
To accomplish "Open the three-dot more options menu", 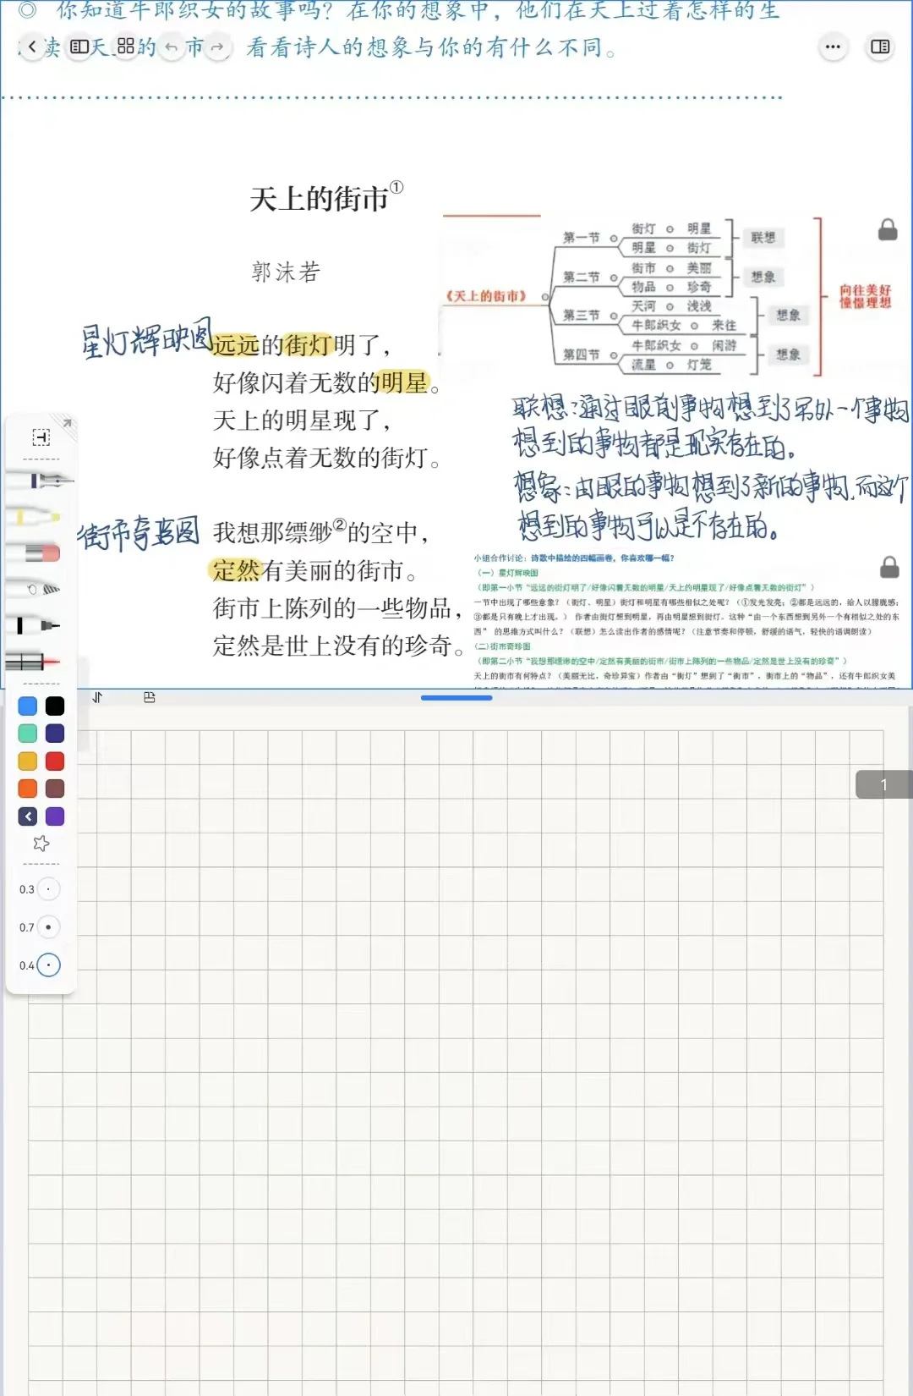I will [833, 47].
